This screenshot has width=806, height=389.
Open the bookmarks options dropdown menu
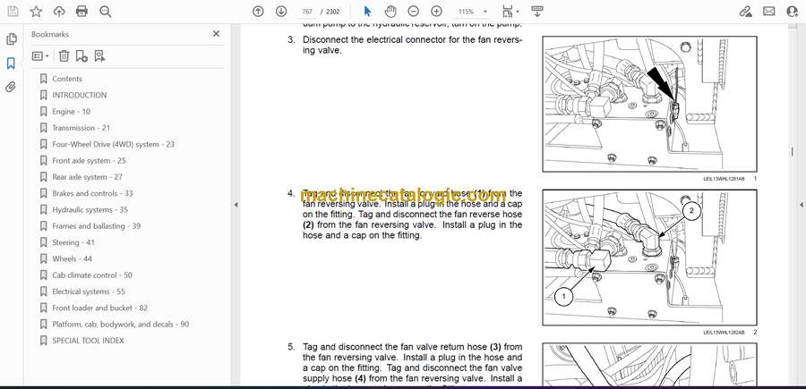[x=40, y=55]
